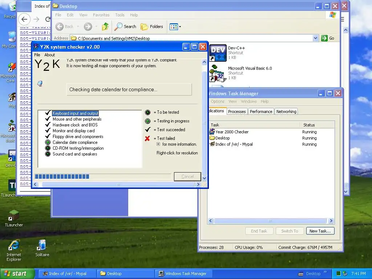Click Task Manager list scroll right arrow

[331, 221]
